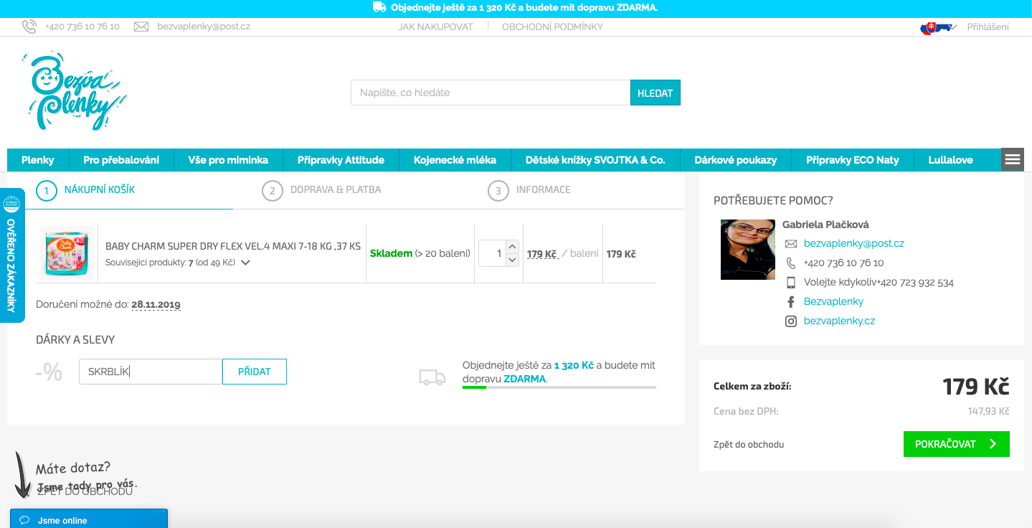Click the Baby Charm Super Dry Flex product name
Screen dimensions: 1032x528
click(233, 246)
